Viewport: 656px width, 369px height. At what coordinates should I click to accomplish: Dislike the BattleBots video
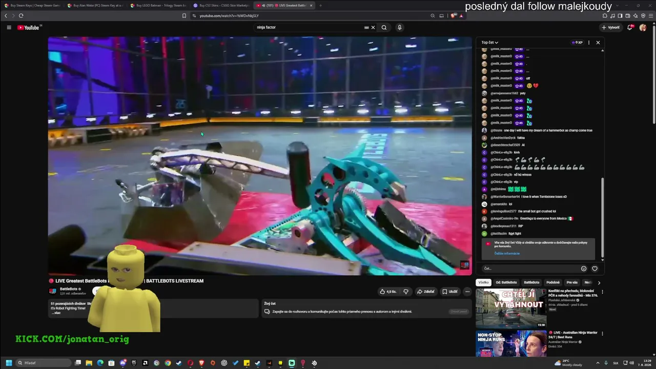[406, 292]
